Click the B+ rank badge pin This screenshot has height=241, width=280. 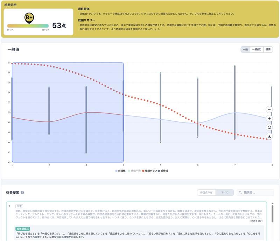[29, 18]
